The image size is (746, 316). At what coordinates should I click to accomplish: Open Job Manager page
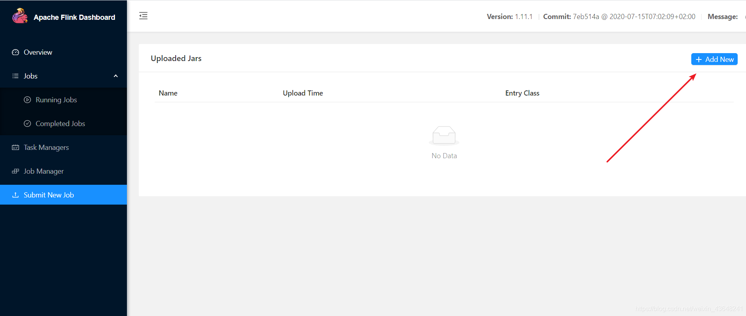click(x=63, y=171)
